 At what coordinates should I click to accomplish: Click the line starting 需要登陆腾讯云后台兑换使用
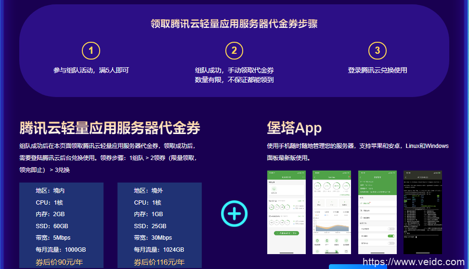click(108, 158)
